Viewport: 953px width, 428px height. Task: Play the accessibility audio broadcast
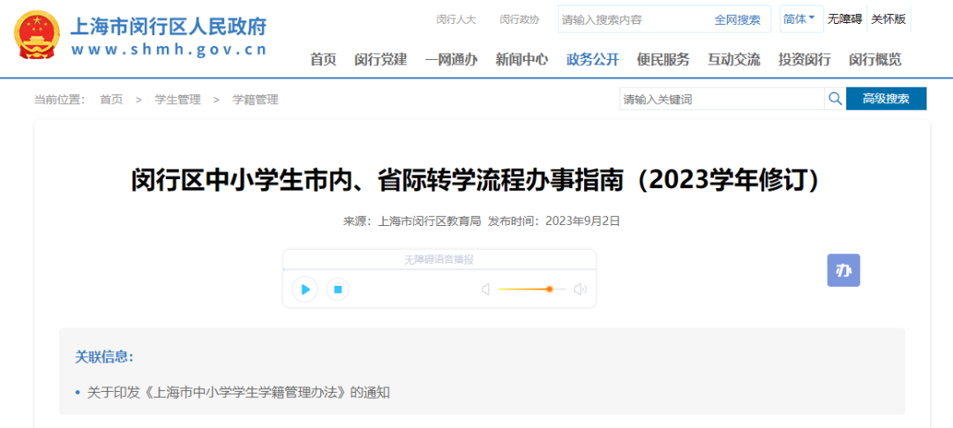pos(304,289)
